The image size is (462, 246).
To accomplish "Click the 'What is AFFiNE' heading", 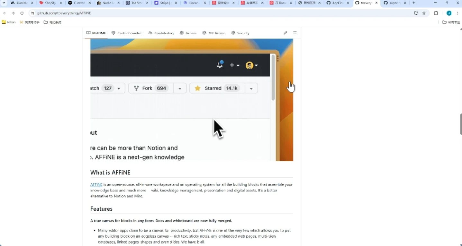I will [x=110, y=173].
